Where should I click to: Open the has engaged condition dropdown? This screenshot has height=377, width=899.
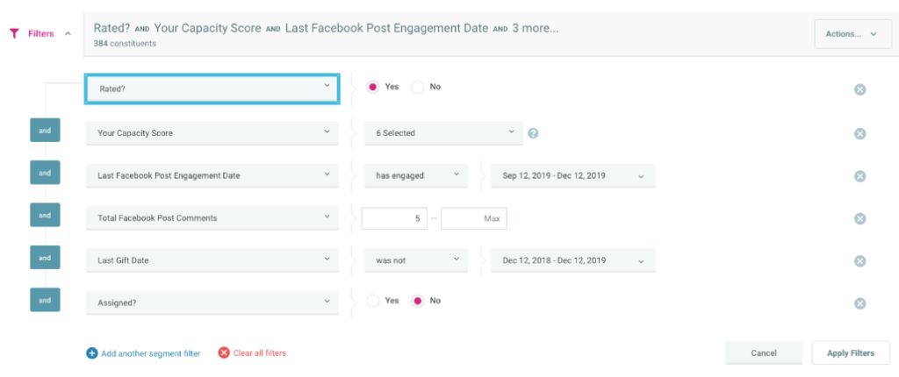click(416, 175)
